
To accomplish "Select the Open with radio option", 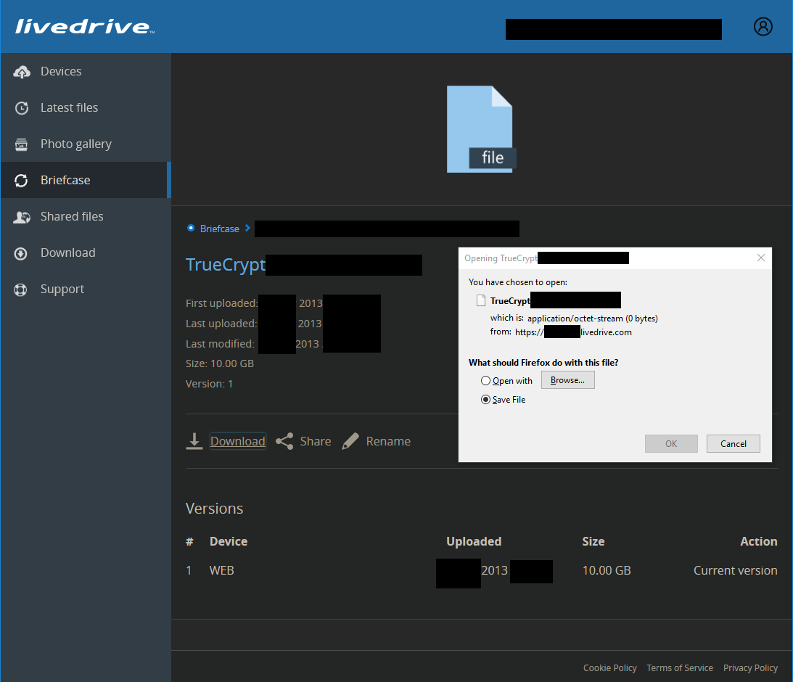I will pos(485,381).
